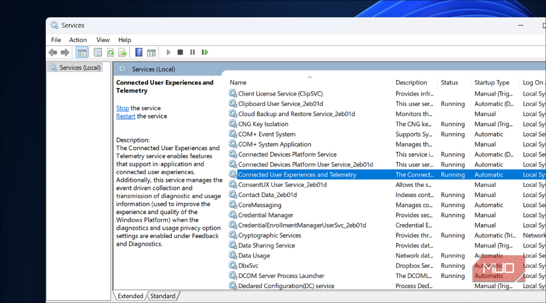The height and width of the screenshot is (303, 546).
Task: Select the Extended tab
Action: (130, 296)
